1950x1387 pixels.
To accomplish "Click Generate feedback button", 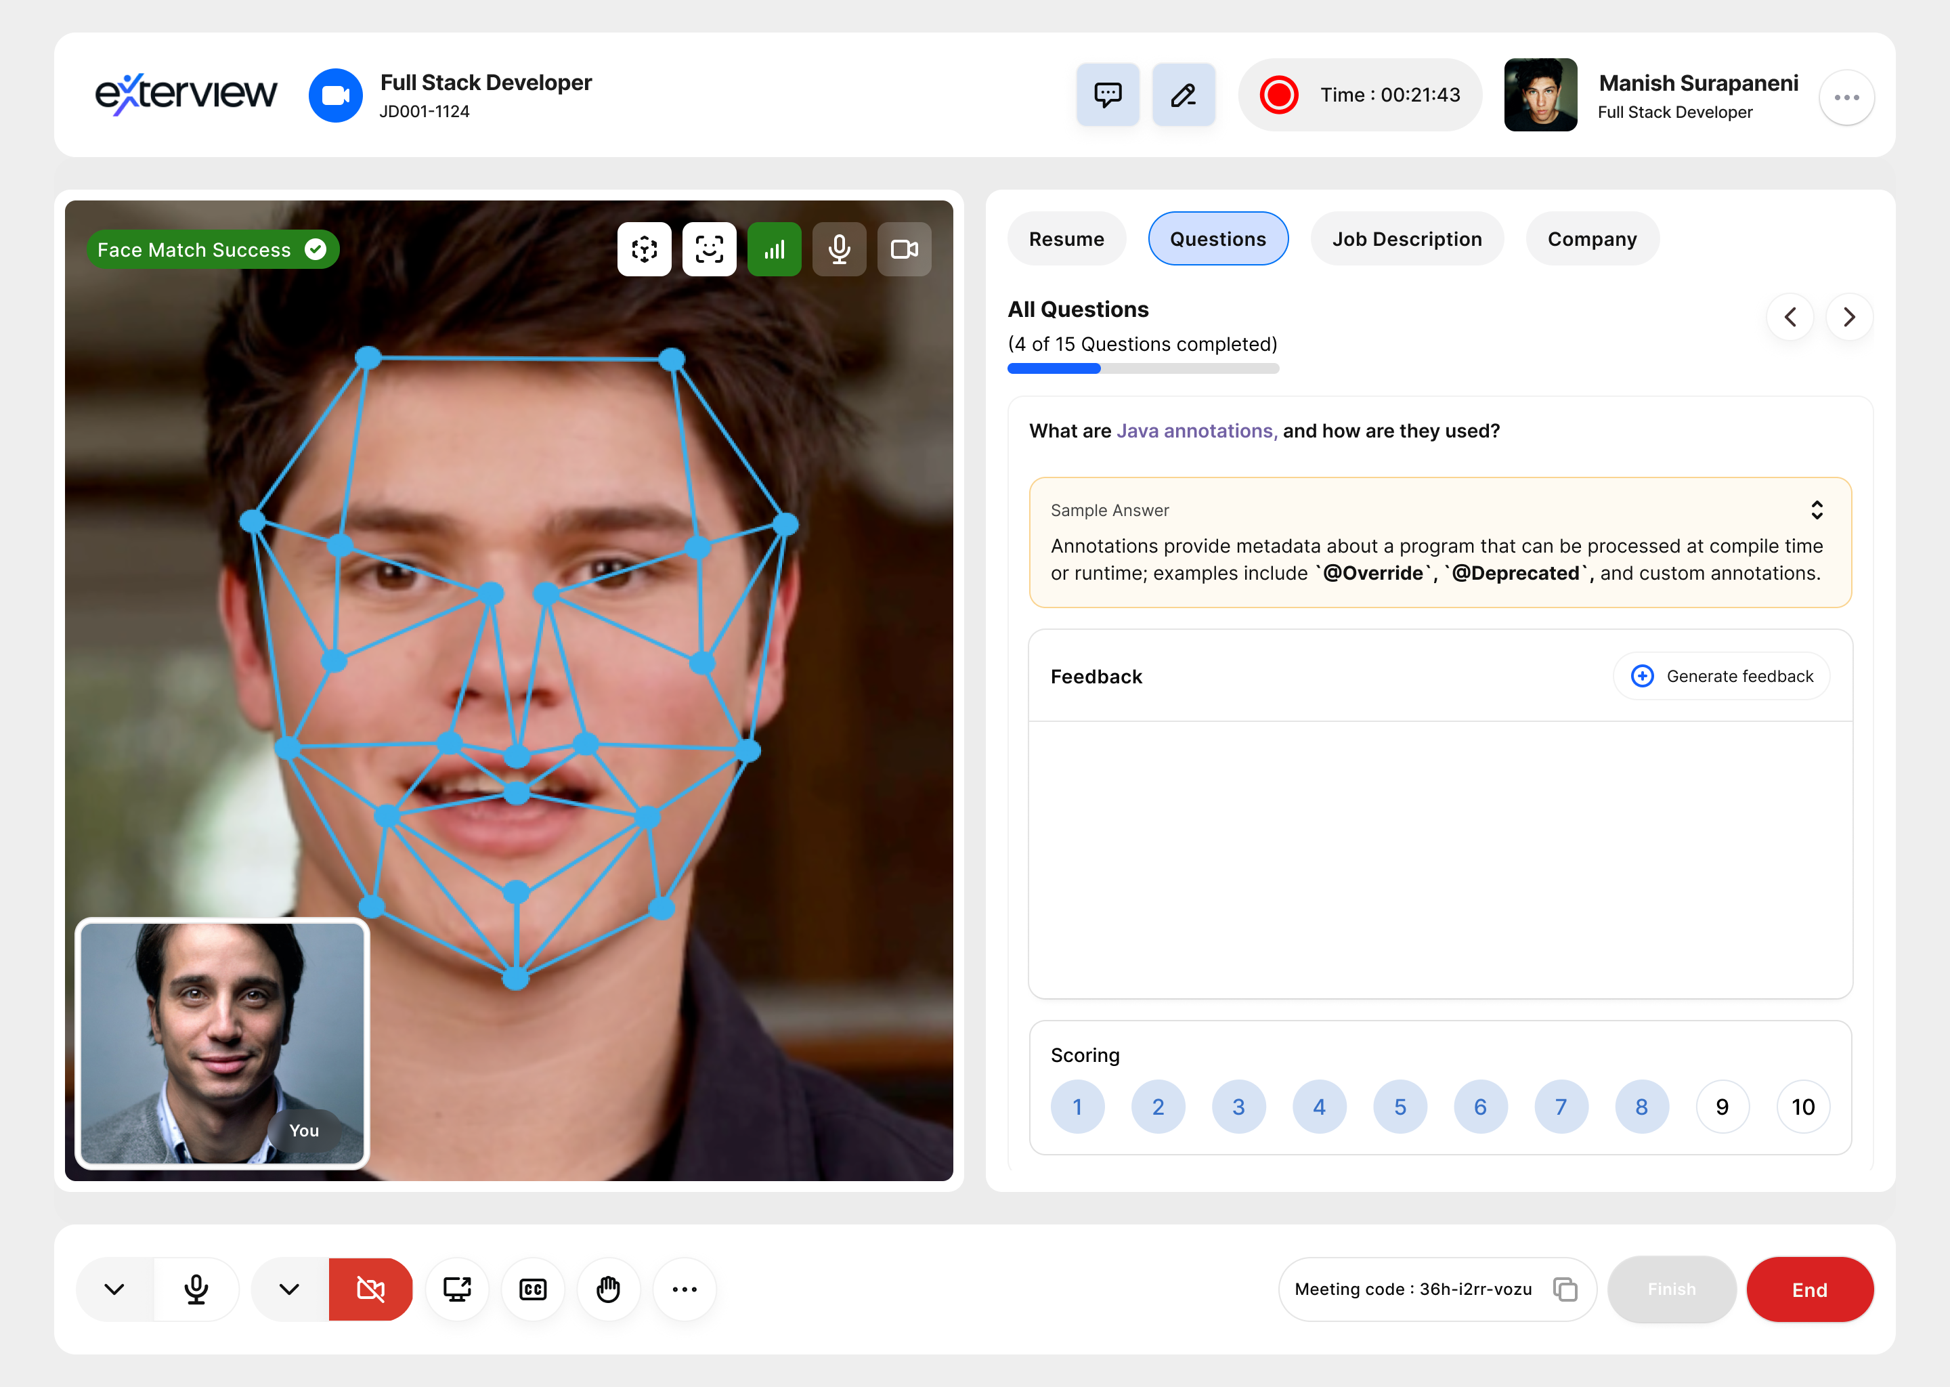I will coord(1721,677).
